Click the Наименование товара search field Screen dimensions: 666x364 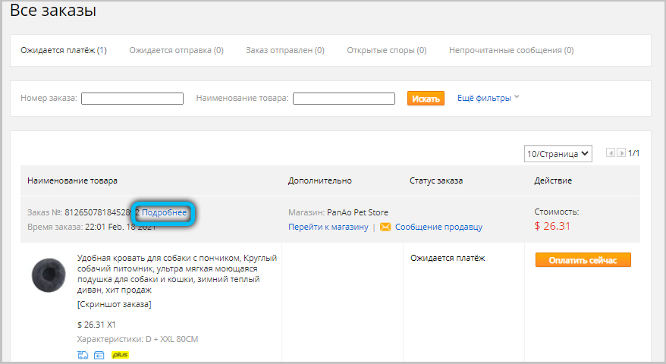pyautogui.click(x=344, y=99)
